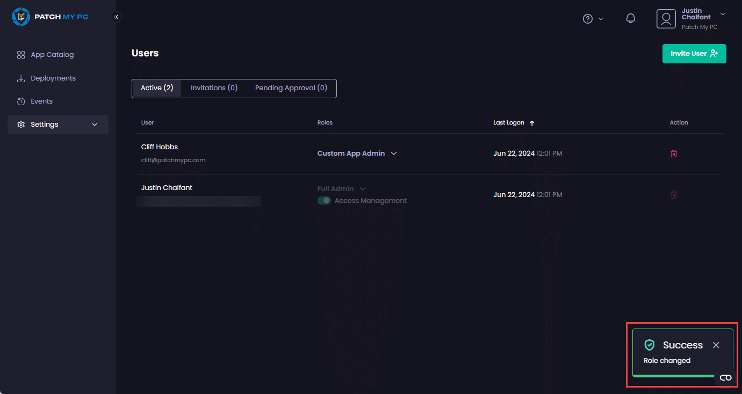The image size is (742, 394).
Task: Open the Full Admin role dropdown
Action: coord(363,189)
